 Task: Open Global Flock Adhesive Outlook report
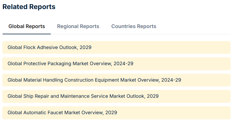49,47
